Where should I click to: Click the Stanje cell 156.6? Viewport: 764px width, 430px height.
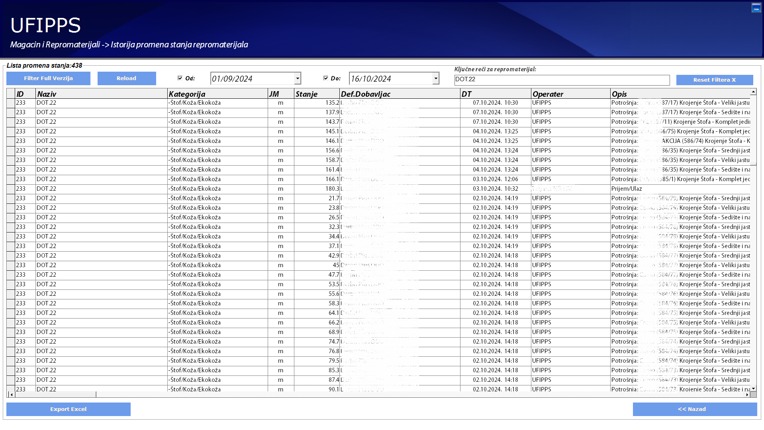317,150
